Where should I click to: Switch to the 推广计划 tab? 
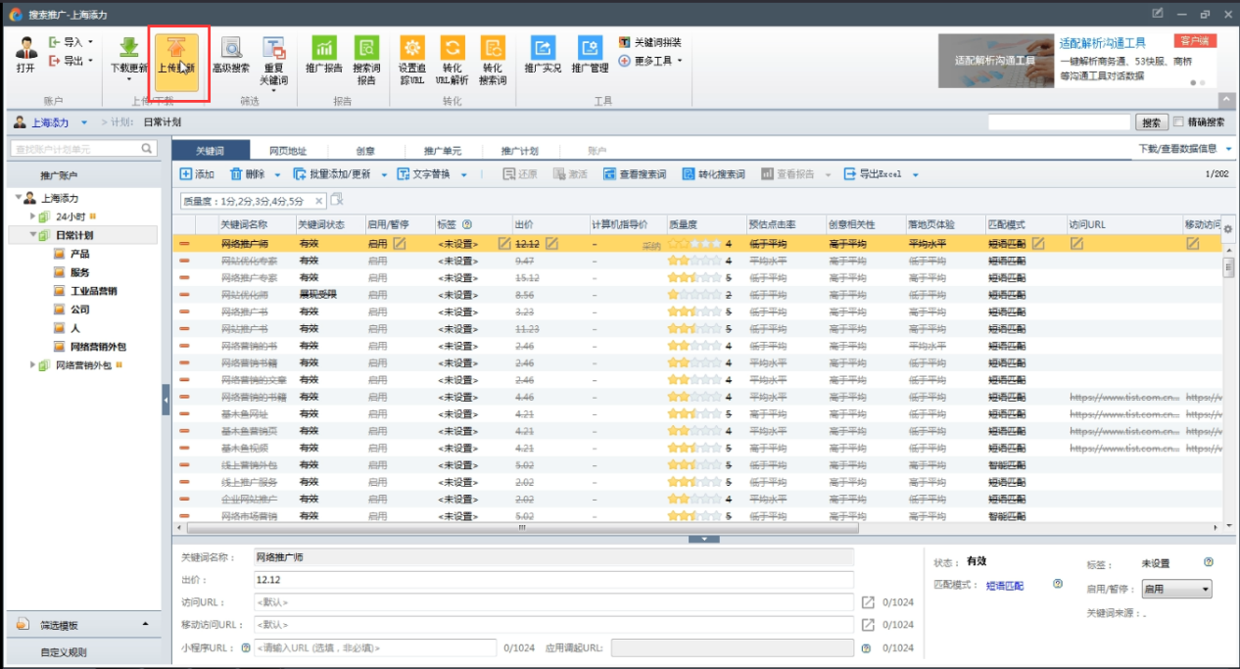520,151
